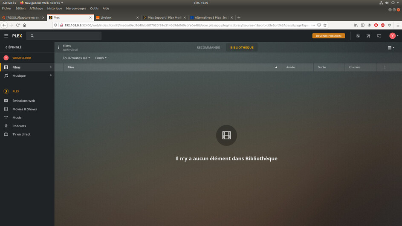Sort by the Titre column
The width and height of the screenshot is (402, 226).
(x=71, y=67)
